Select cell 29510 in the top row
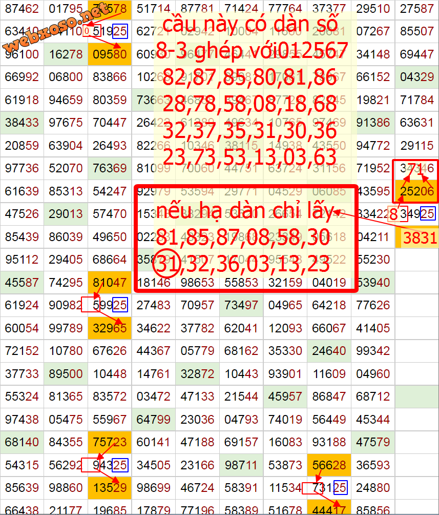 [x=373, y=9]
